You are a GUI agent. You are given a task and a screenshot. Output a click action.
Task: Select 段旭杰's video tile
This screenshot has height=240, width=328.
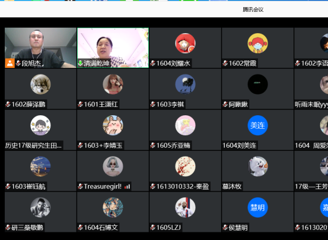[x=40, y=48]
